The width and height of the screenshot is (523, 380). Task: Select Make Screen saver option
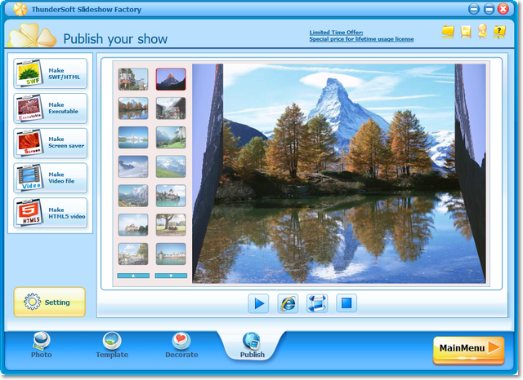coord(50,144)
